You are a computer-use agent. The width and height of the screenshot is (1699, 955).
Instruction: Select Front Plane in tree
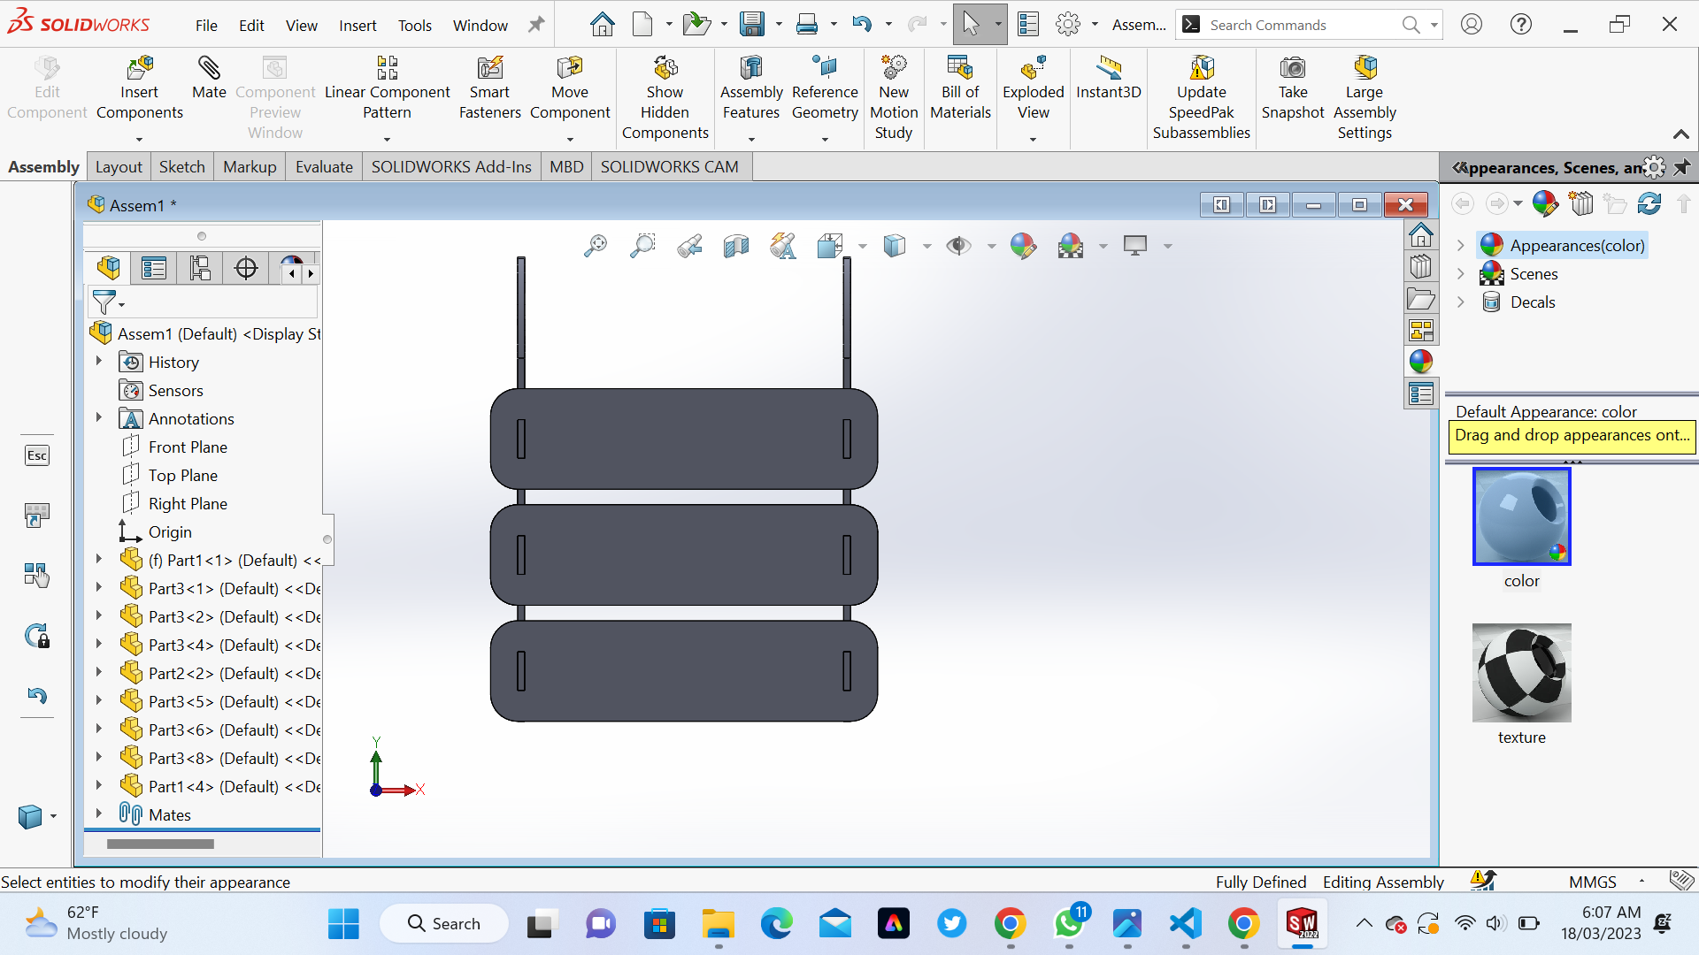pyautogui.click(x=188, y=447)
